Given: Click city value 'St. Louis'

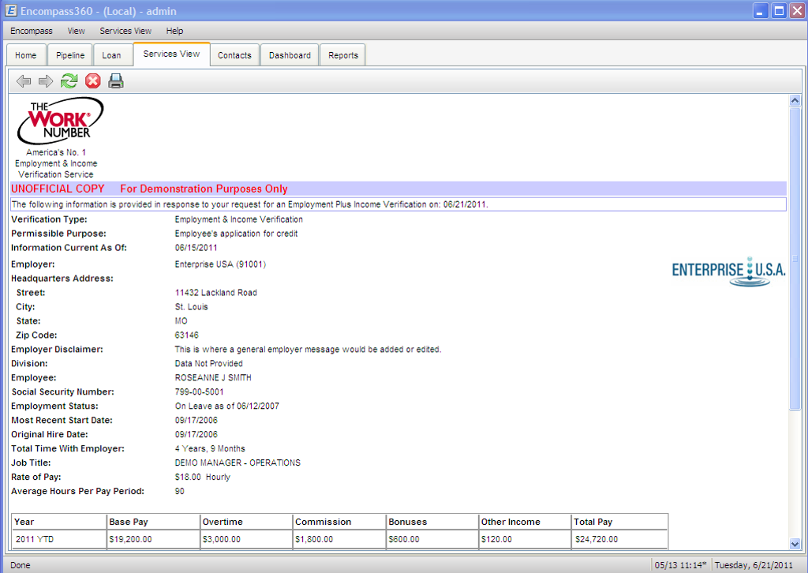Looking at the screenshot, I should coord(191,306).
